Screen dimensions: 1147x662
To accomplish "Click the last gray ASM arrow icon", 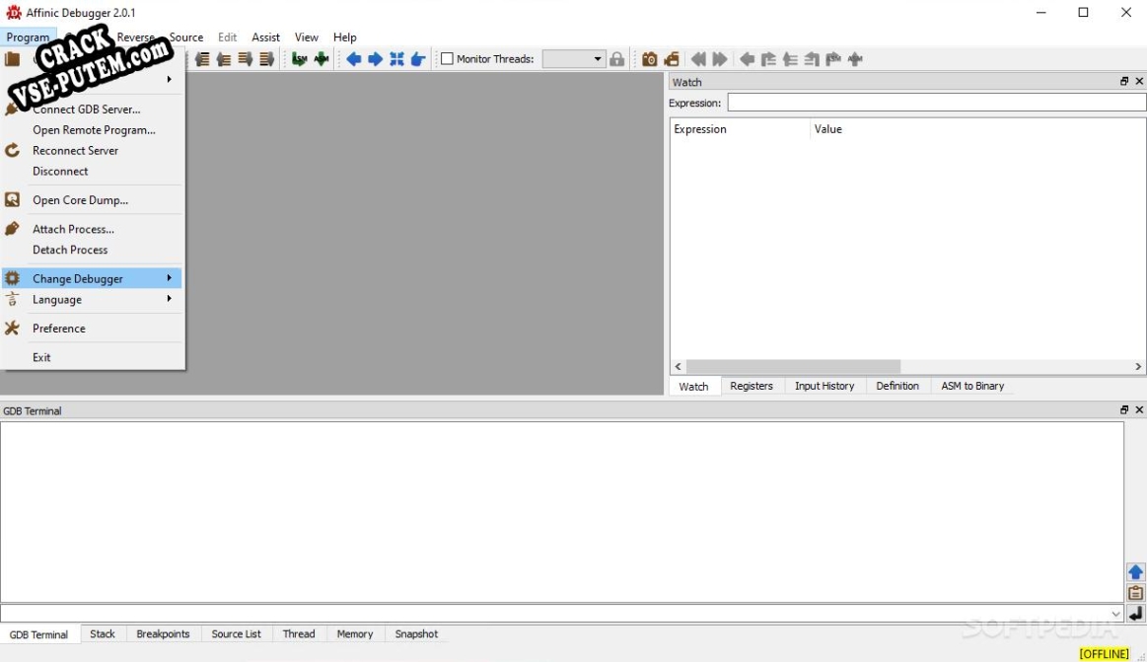I will pyautogui.click(x=855, y=59).
